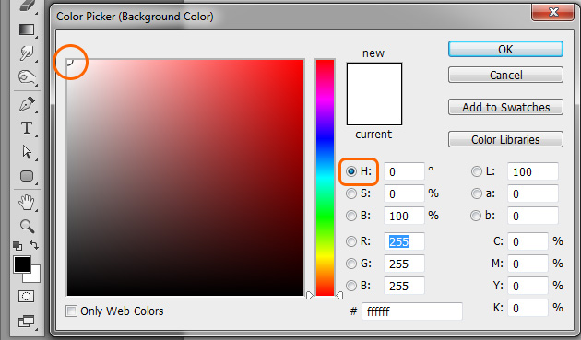Click the G value input field
Viewport: 581px width, 340px height.
coord(404,264)
